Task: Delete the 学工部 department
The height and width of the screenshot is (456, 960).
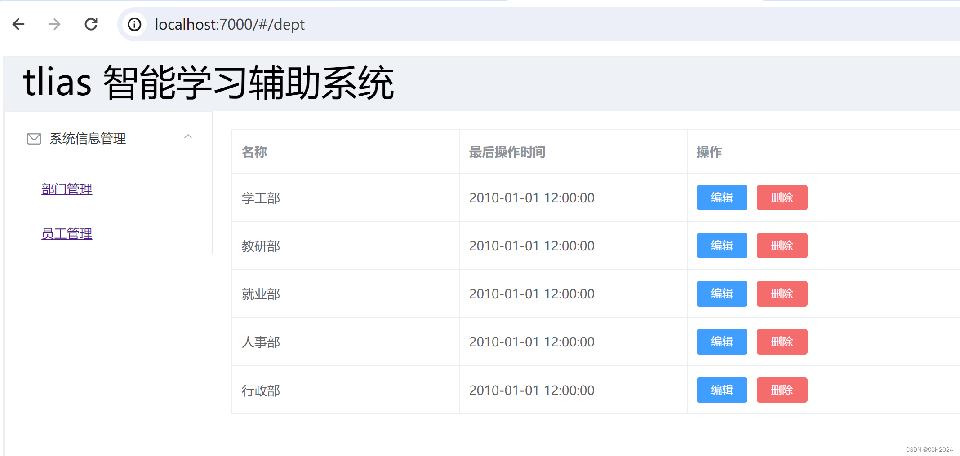Action: pyautogui.click(x=782, y=197)
